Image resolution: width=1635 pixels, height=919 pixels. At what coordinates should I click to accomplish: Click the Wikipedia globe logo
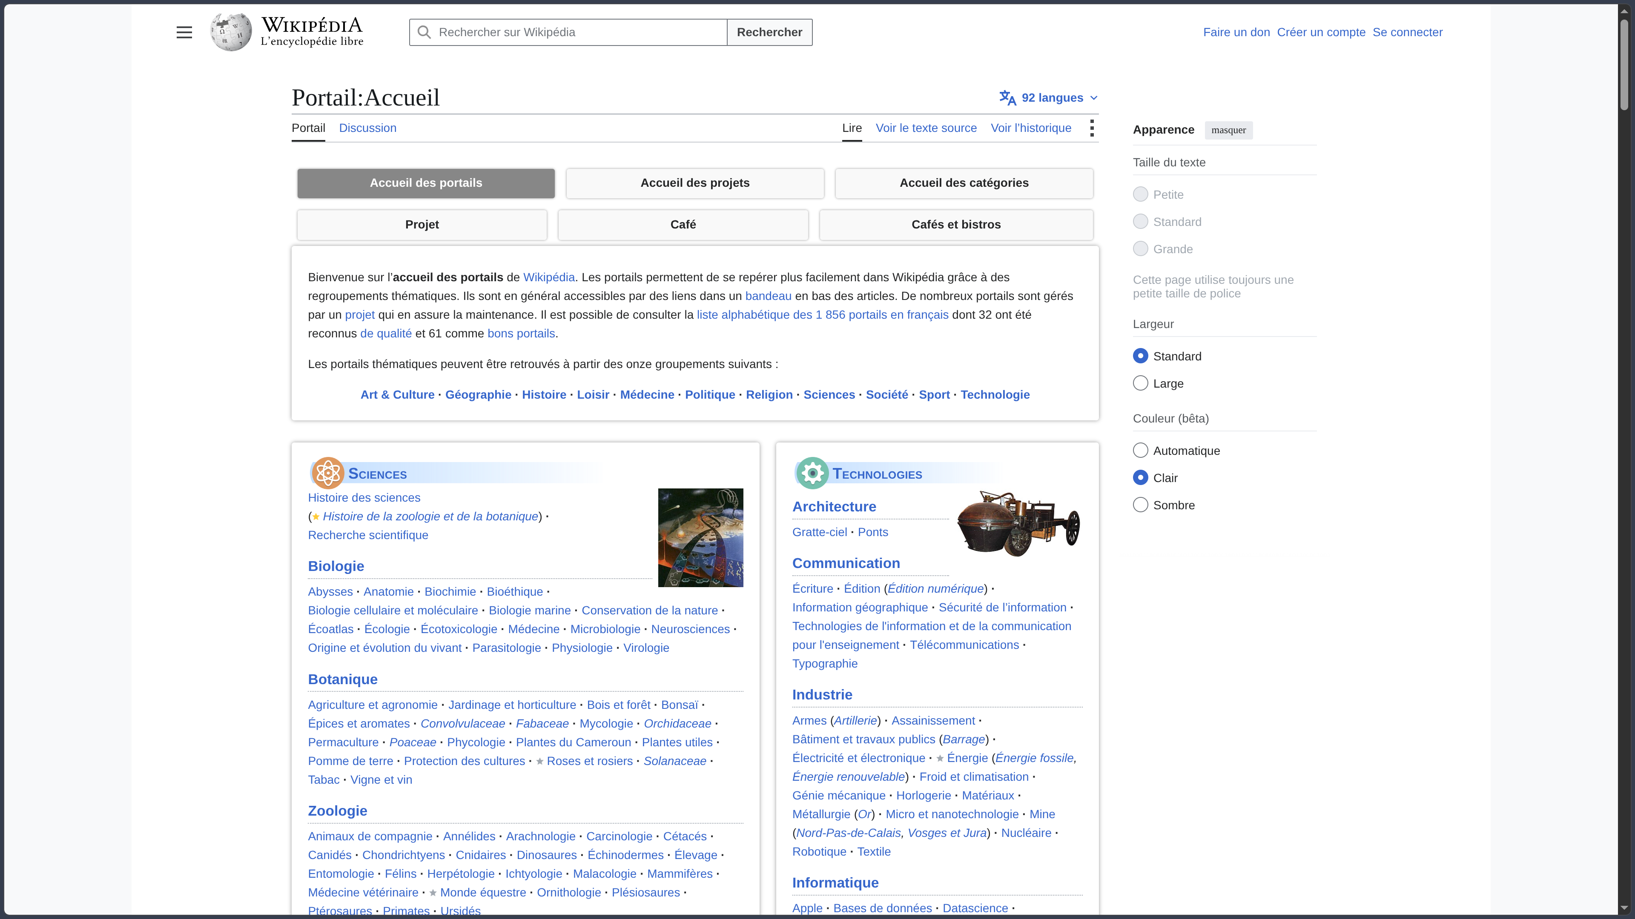coord(231,32)
